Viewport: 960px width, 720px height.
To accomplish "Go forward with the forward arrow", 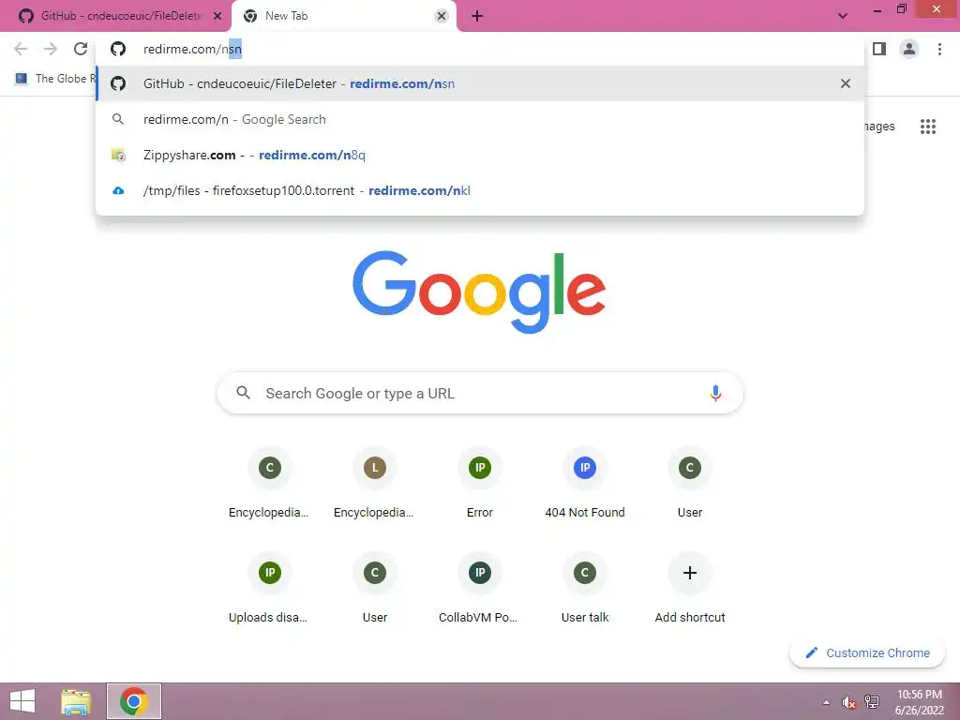I will tap(51, 49).
